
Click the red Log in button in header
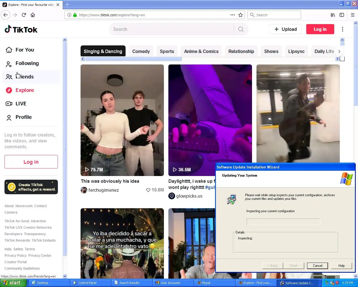(320, 29)
